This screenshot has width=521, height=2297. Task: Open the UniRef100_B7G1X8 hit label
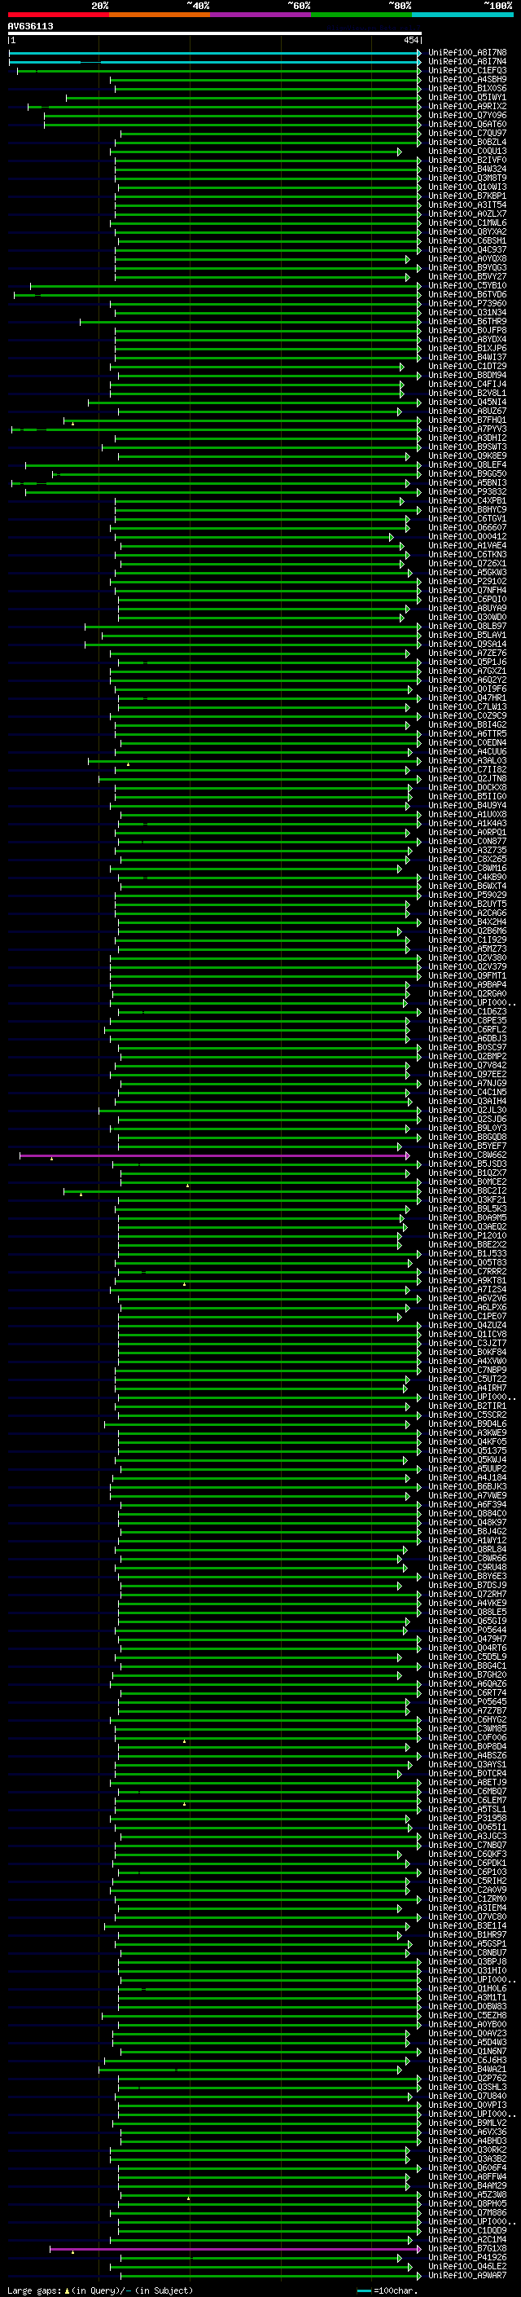tap(467, 2249)
